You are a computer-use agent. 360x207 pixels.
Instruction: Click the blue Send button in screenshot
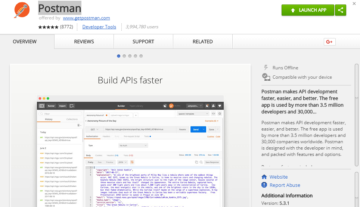(x=196, y=129)
